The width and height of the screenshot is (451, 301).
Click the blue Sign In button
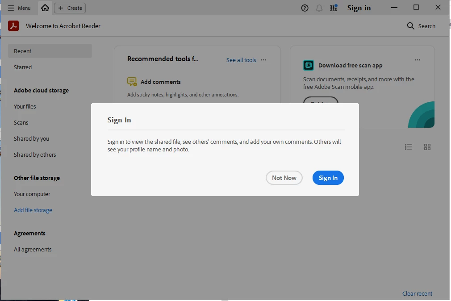(x=328, y=178)
